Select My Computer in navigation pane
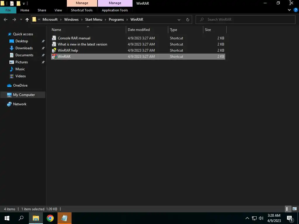The width and height of the screenshot is (299, 224). click(24, 95)
